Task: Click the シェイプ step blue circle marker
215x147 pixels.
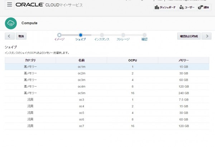Action: pyautogui.click(x=81, y=35)
